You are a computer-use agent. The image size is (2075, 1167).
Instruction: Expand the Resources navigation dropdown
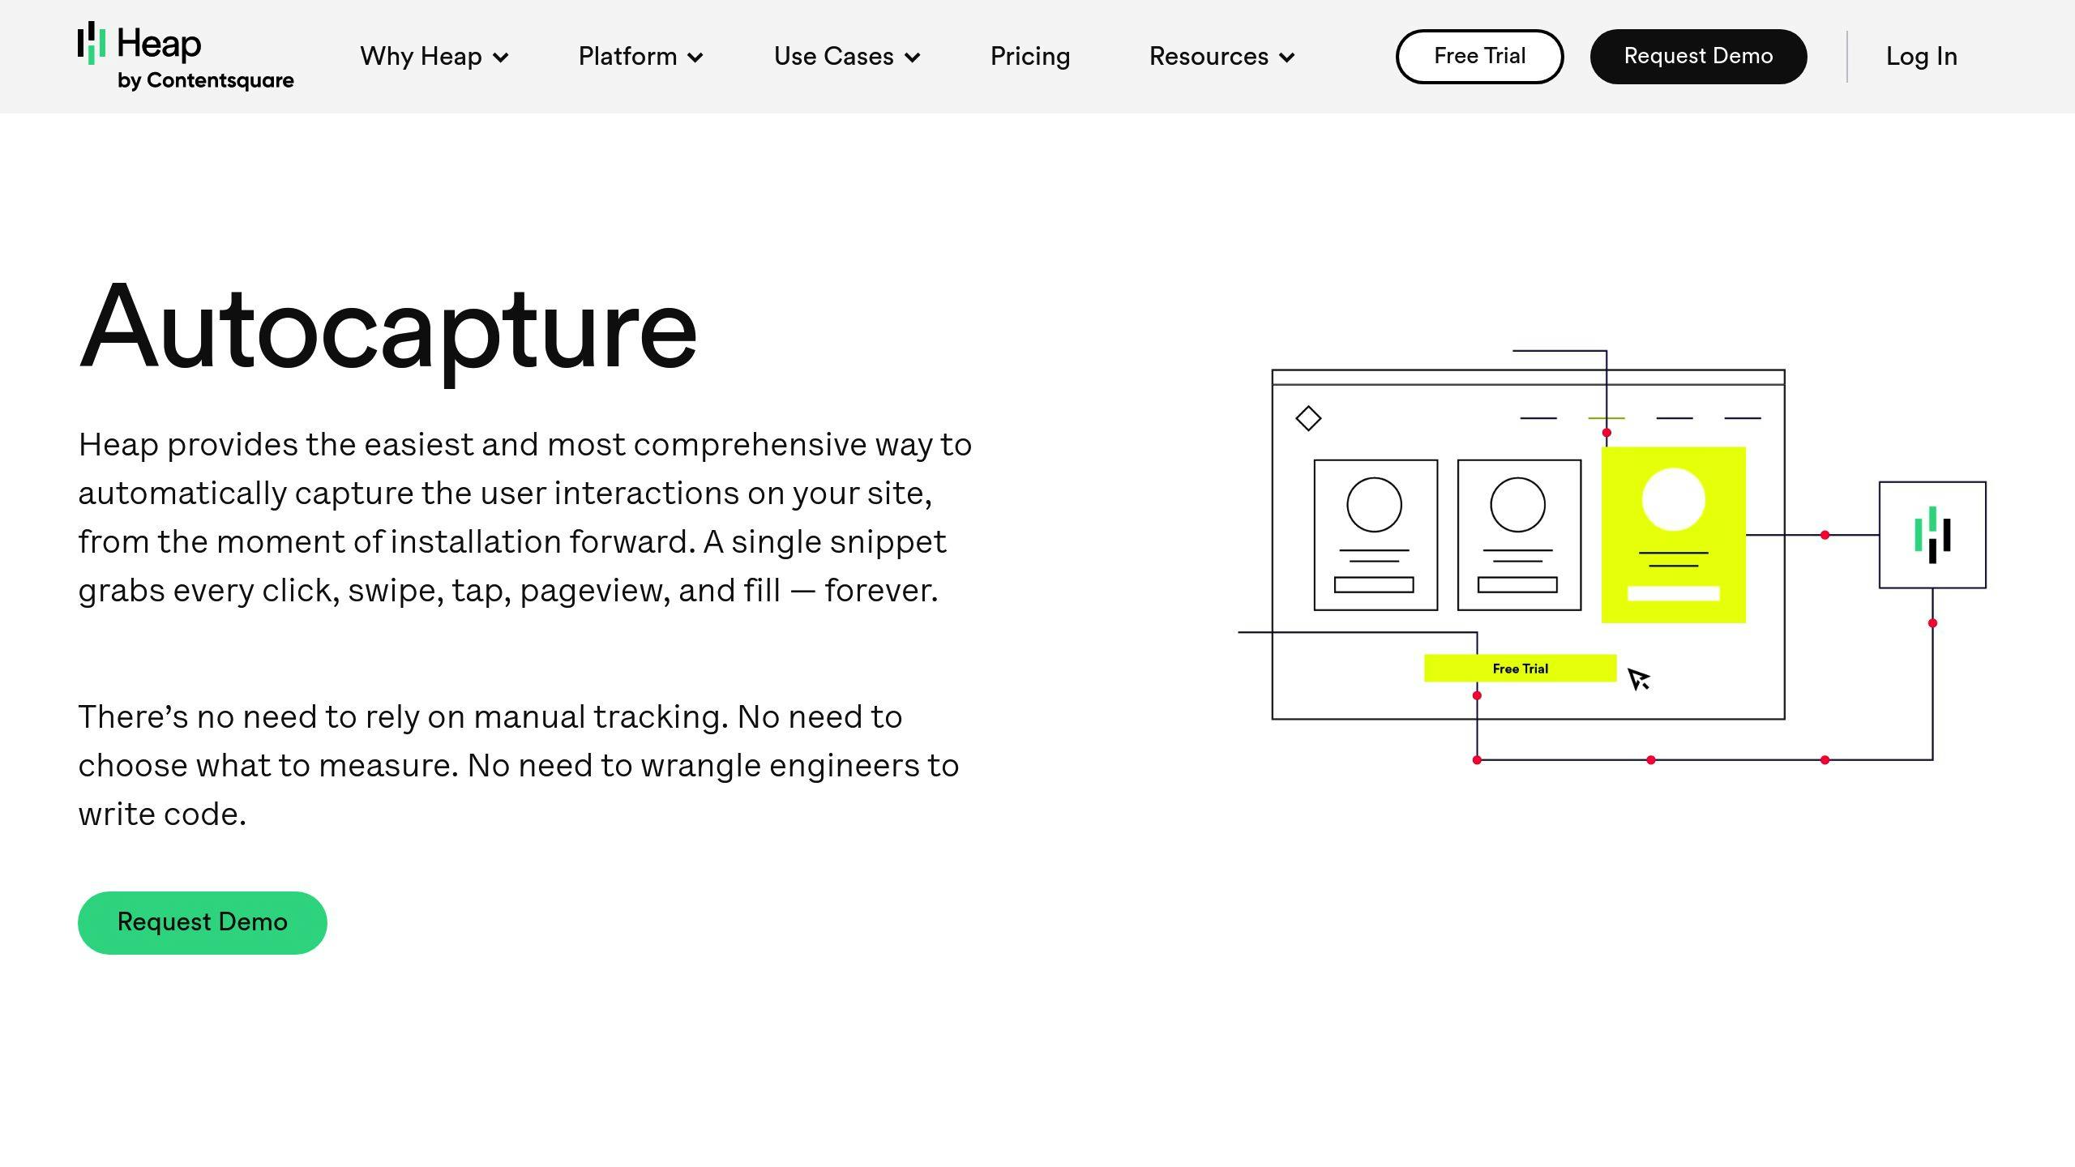coord(1221,56)
